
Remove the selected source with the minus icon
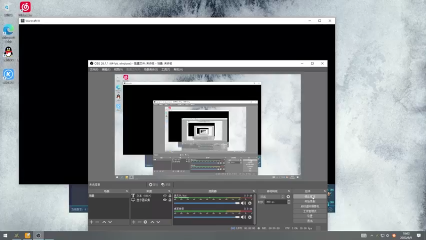140,222
